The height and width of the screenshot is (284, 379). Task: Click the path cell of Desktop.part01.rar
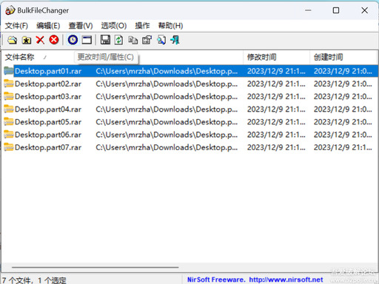point(167,71)
